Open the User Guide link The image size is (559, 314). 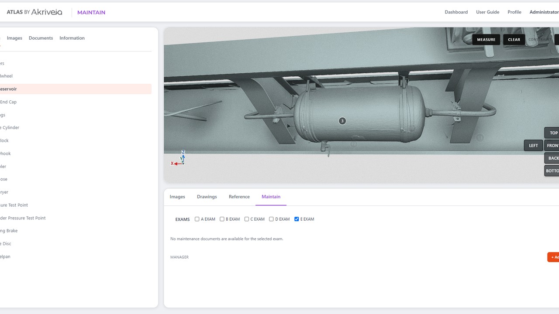(x=487, y=12)
